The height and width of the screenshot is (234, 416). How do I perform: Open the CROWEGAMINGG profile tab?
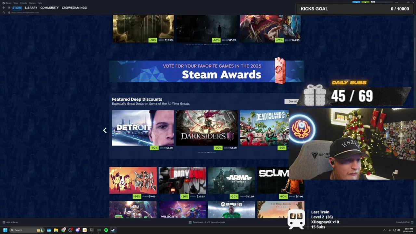pyautogui.click(x=74, y=8)
